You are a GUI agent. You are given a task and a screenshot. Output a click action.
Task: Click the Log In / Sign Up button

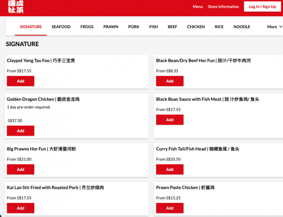(262, 7)
